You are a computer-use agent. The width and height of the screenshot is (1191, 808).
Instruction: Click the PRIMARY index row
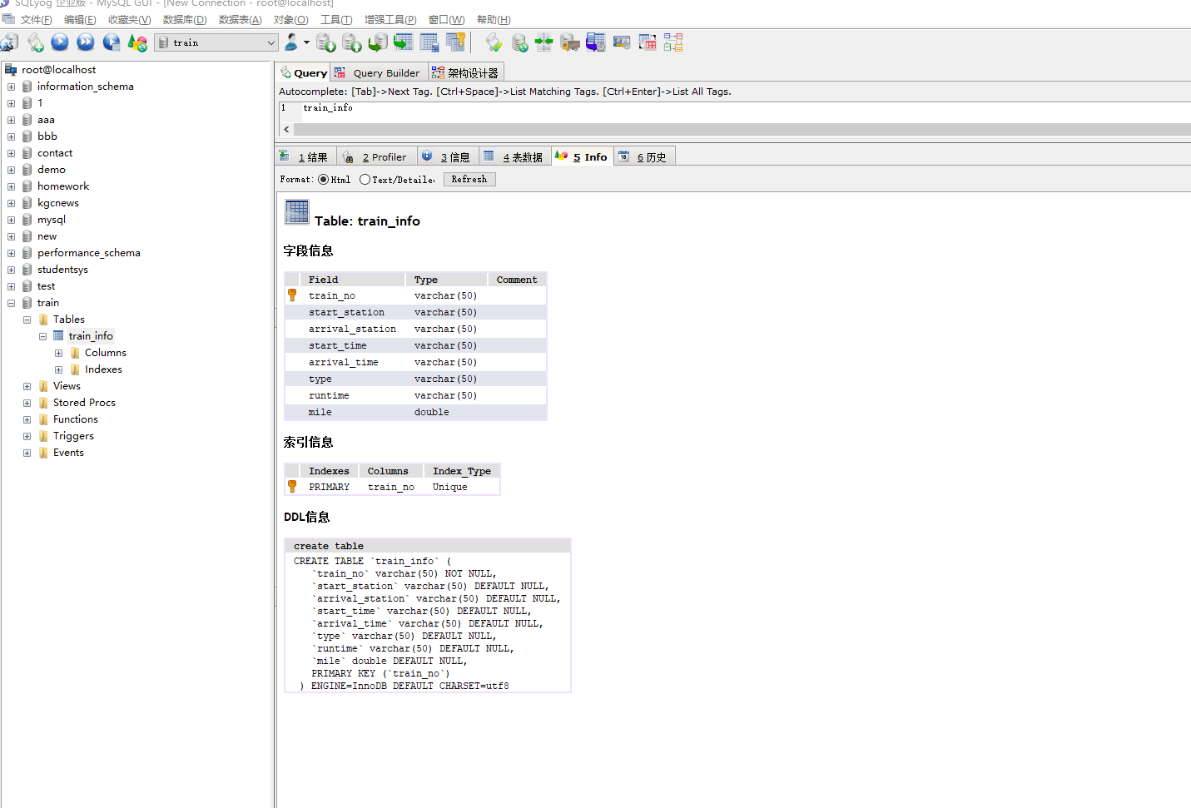click(x=391, y=488)
